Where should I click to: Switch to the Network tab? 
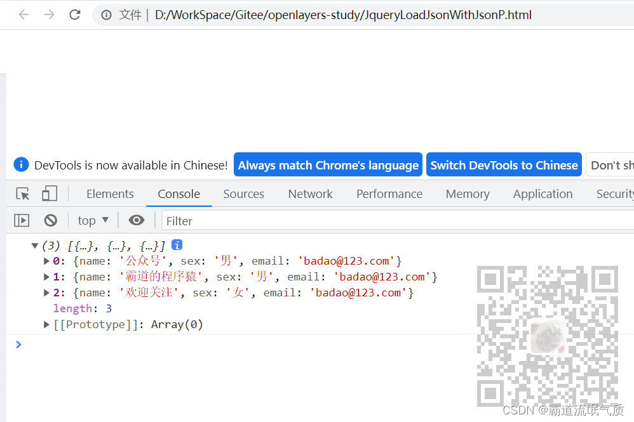pos(310,194)
